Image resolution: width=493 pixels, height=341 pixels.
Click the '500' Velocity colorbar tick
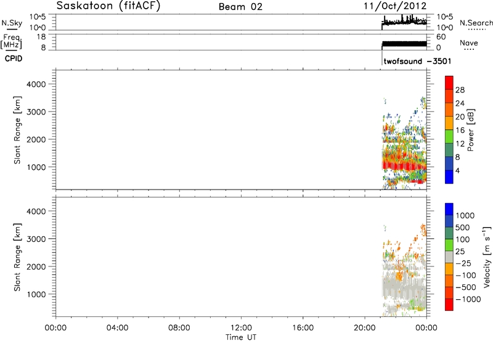click(x=463, y=227)
